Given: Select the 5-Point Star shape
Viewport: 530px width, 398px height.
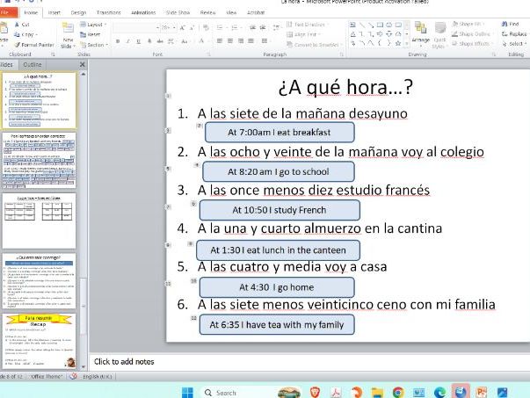Looking at the screenshot, I should (398, 43).
